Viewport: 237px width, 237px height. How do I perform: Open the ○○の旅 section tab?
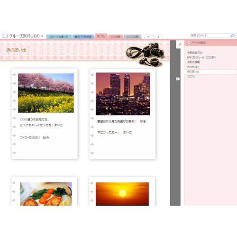(x=116, y=37)
